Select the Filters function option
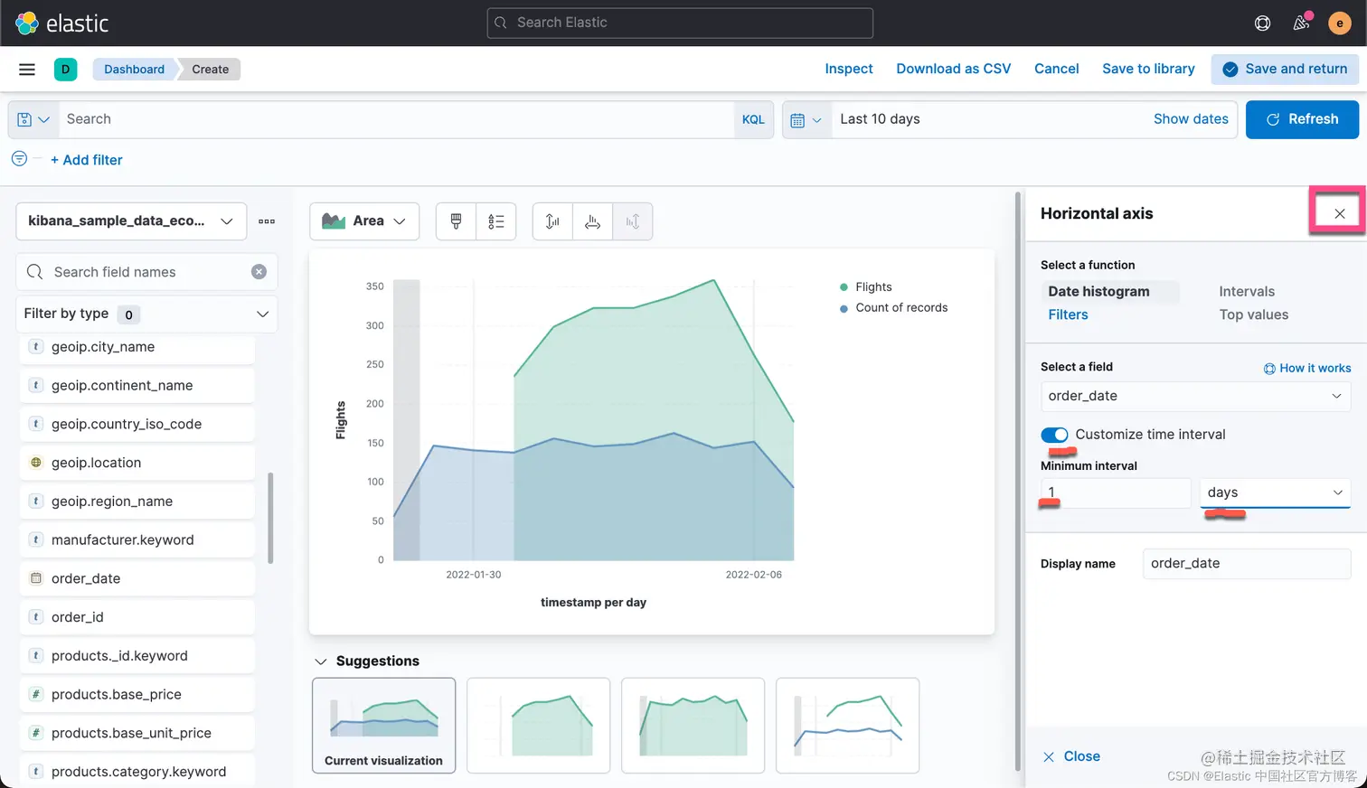 1068,314
